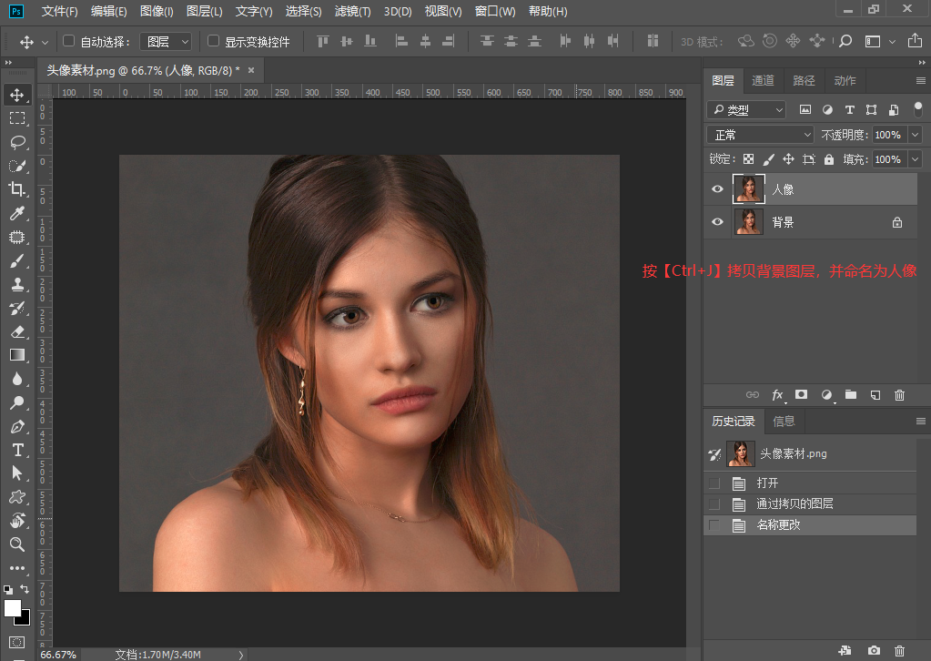This screenshot has width=931, height=661.
Task: Click the share icon at top right
Action: point(915,41)
